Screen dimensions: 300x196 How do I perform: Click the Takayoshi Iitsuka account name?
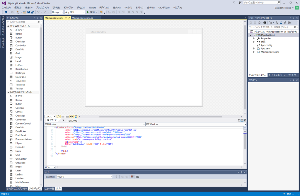(282, 8)
